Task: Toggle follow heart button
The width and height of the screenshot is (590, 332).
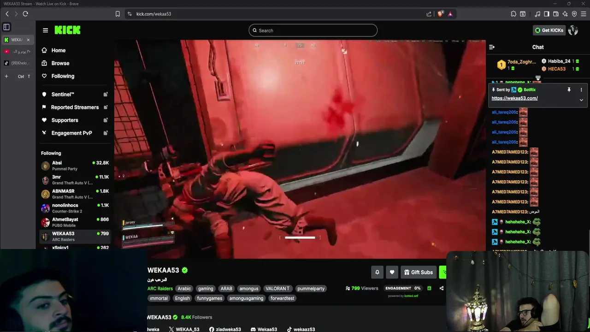Action: click(392, 273)
